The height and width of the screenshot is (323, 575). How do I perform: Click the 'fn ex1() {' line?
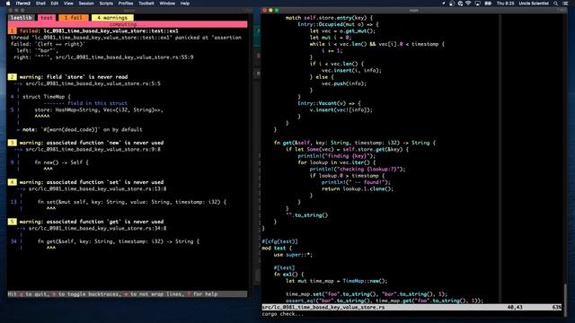coord(288,275)
